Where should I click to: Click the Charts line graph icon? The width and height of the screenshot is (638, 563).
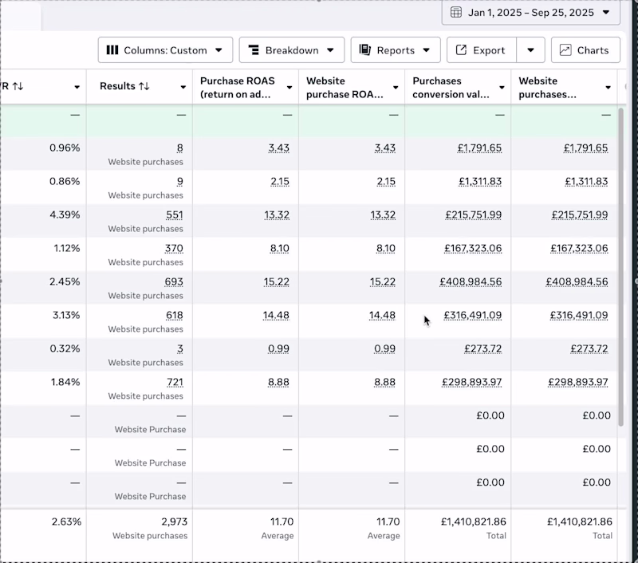coord(565,50)
